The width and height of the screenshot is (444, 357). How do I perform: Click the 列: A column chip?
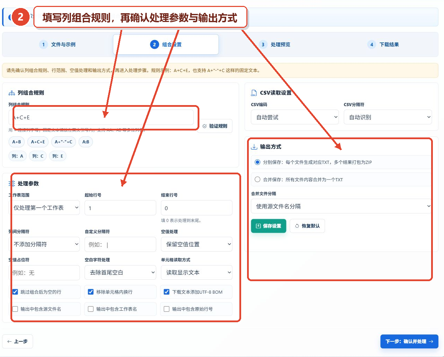coord(17,156)
